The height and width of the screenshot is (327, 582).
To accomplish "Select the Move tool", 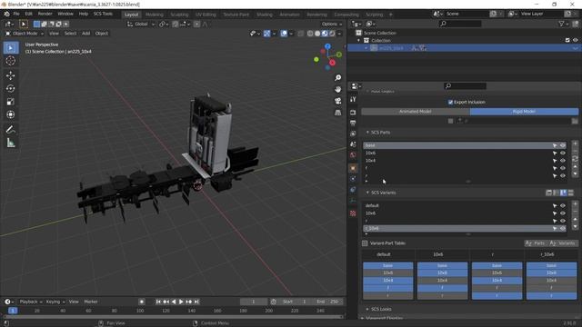I will [10, 75].
